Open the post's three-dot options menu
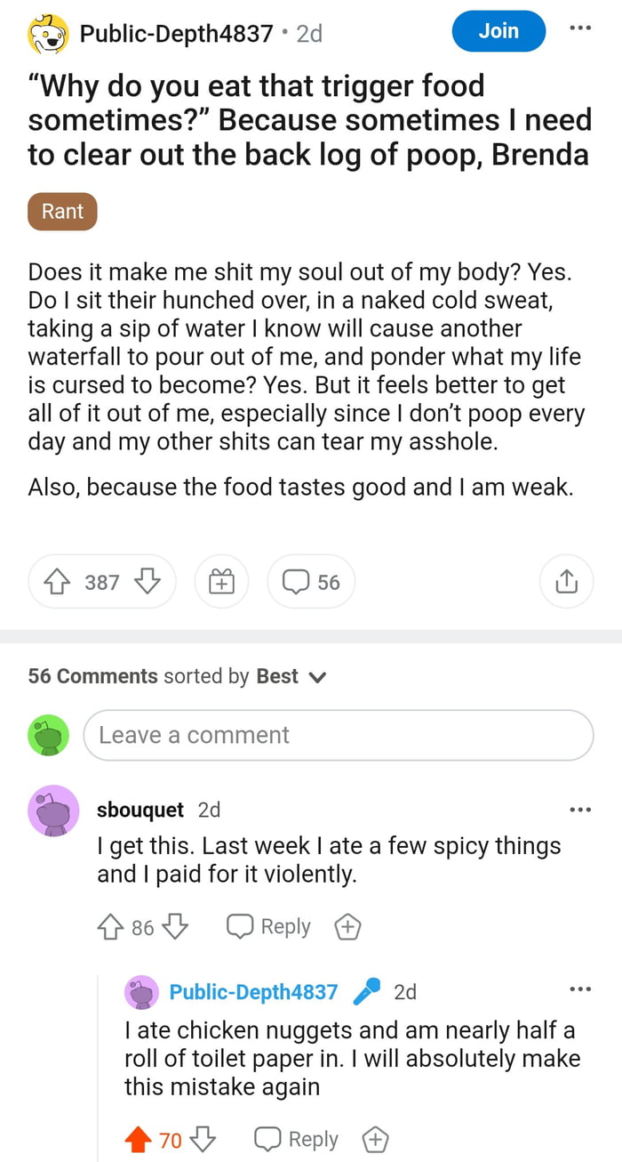622x1162 pixels. click(x=580, y=28)
